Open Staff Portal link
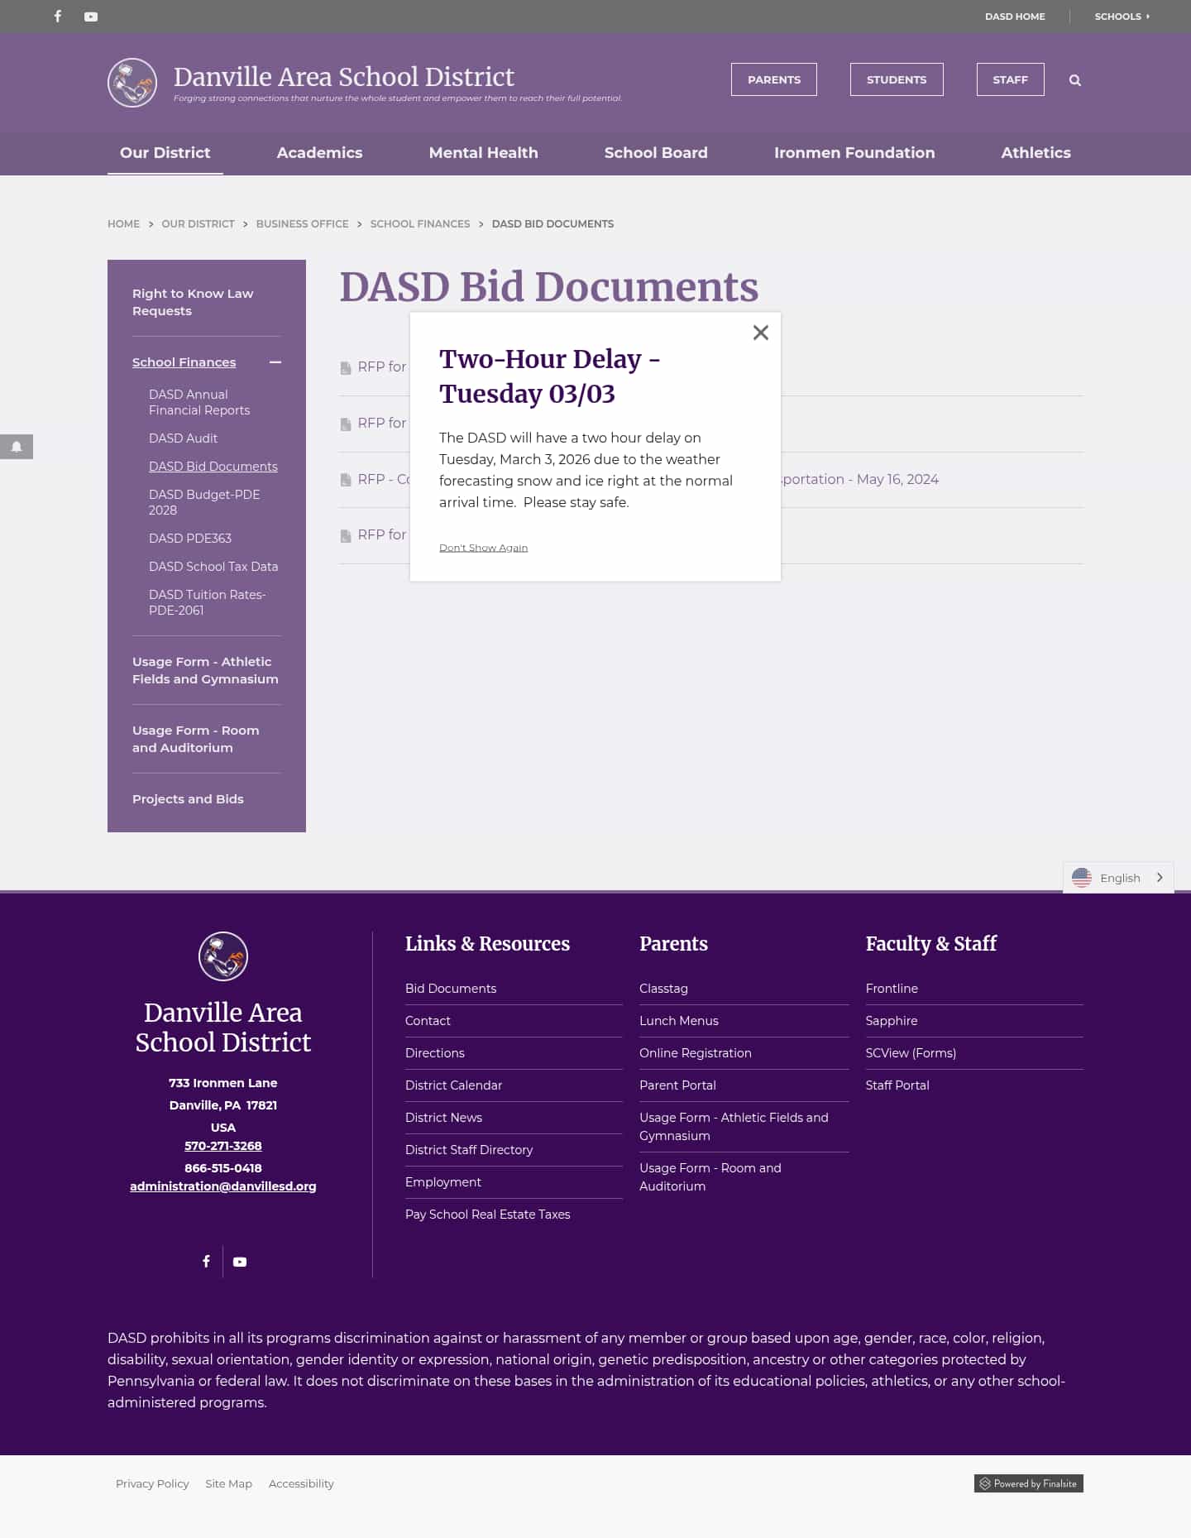This screenshot has height=1538, width=1191. (897, 1085)
